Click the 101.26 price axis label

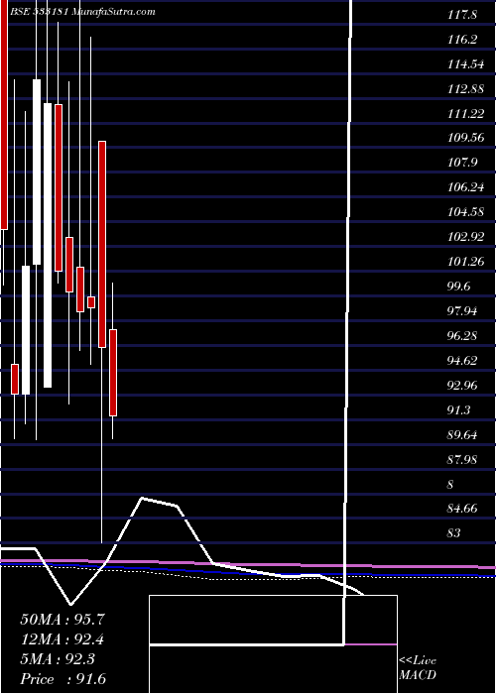465,262
